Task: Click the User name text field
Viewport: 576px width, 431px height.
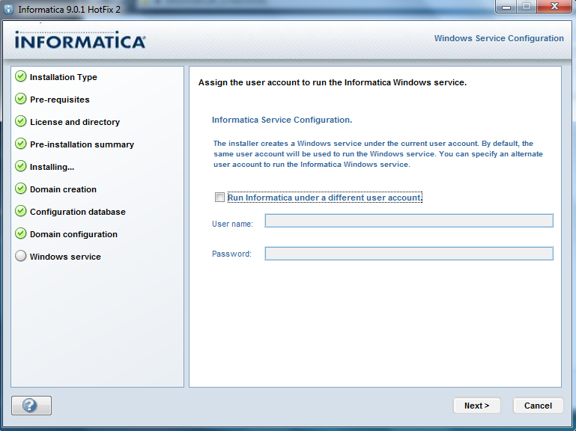Action: pyautogui.click(x=408, y=221)
